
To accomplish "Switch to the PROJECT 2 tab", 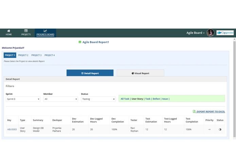I will pos(23,55).
